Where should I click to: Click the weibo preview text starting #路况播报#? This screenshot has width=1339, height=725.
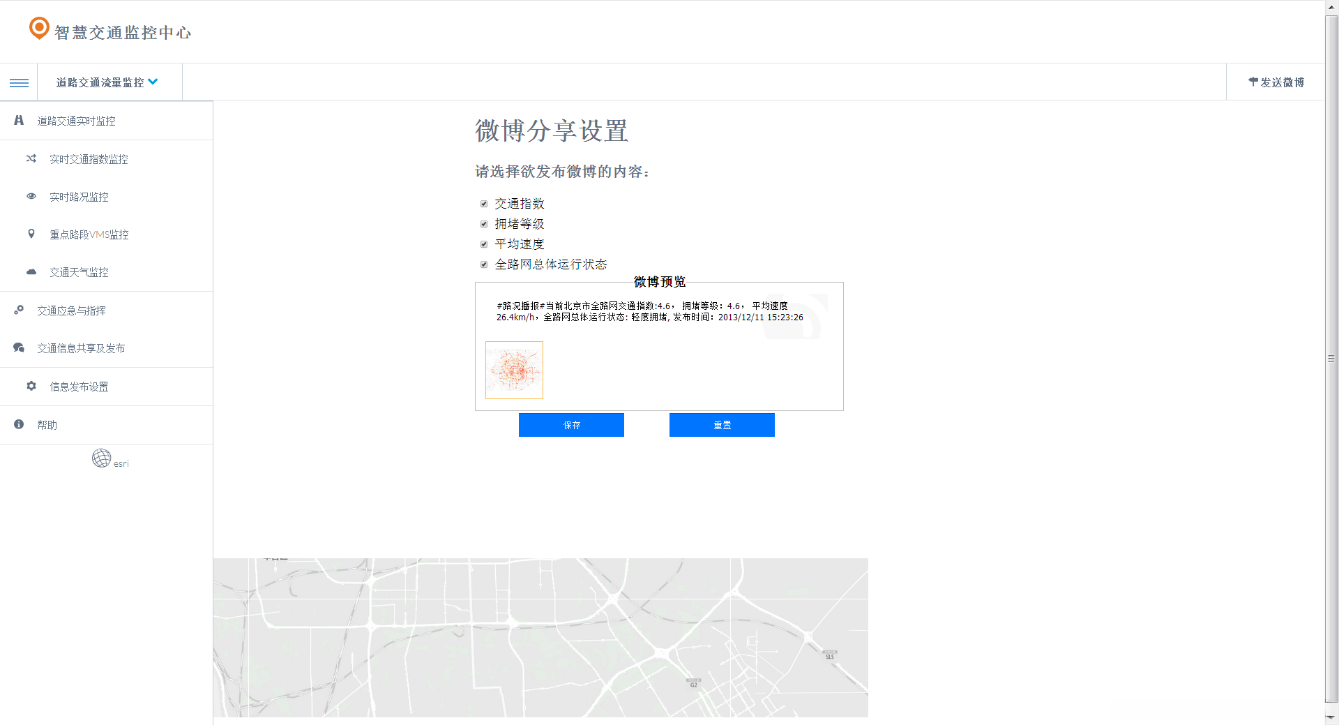coord(650,311)
